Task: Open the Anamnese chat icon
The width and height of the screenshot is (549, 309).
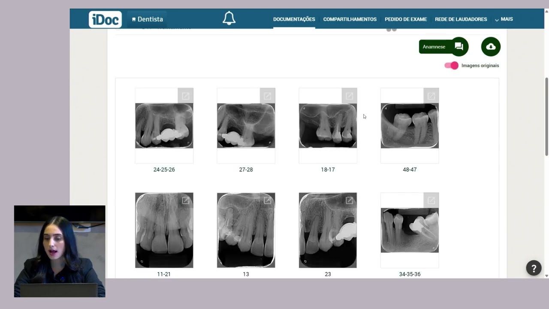Action: pyautogui.click(x=459, y=47)
